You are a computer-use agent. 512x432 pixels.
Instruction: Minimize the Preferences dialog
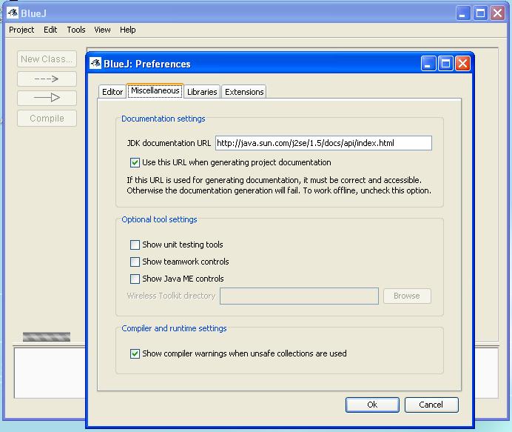pos(428,64)
